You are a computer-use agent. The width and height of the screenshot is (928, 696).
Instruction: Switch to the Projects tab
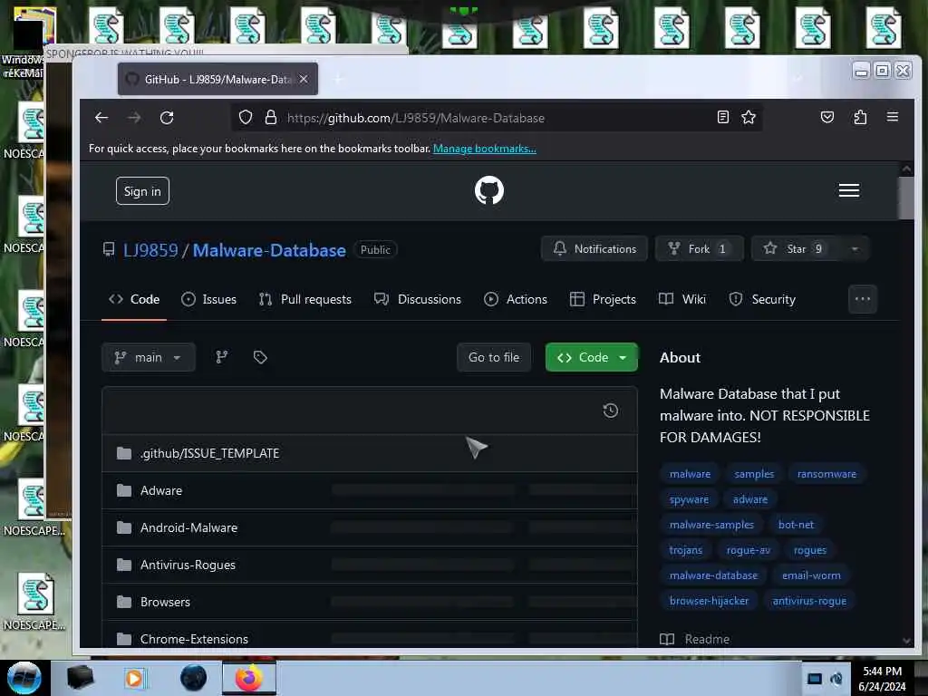(603, 299)
